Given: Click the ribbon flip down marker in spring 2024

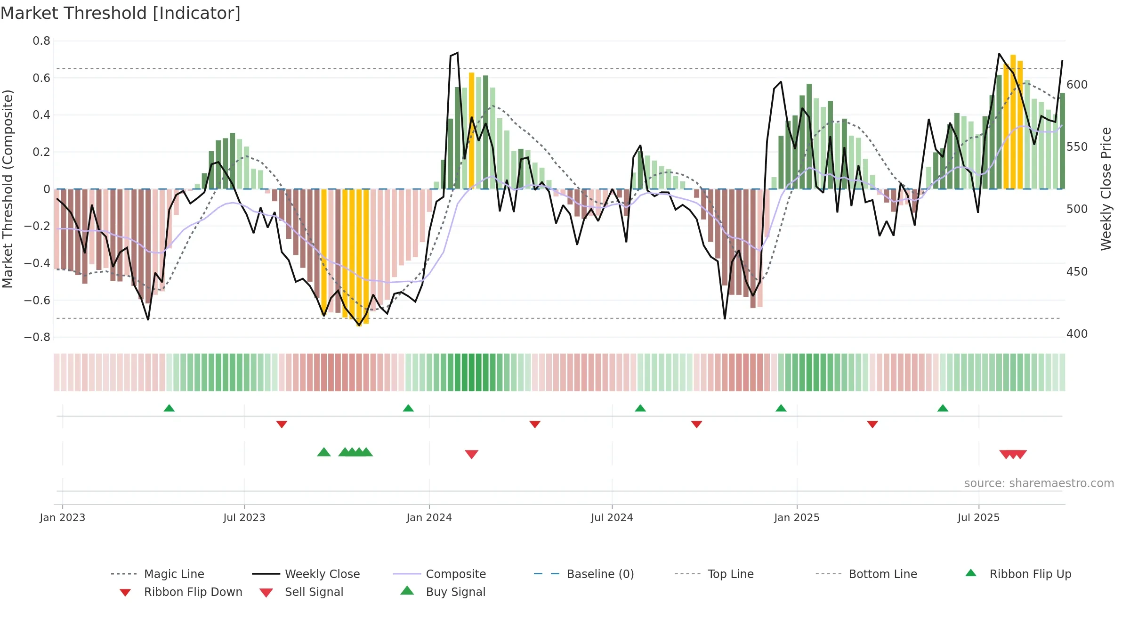Looking at the screenshot, I should 535,424.
